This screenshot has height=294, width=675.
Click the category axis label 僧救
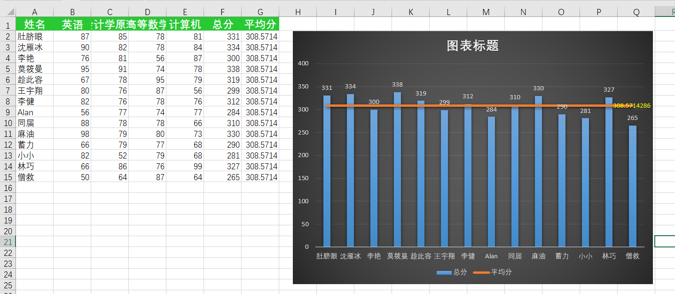(633, 256)
